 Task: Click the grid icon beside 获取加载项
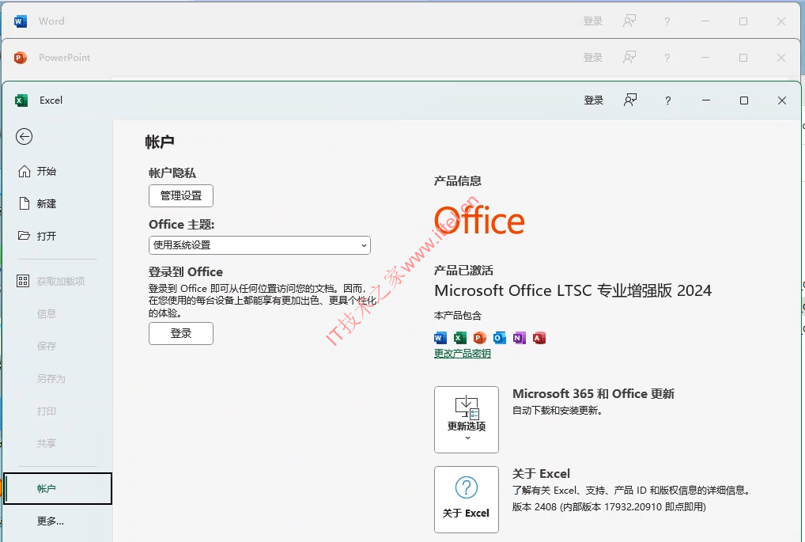[23, 281]
